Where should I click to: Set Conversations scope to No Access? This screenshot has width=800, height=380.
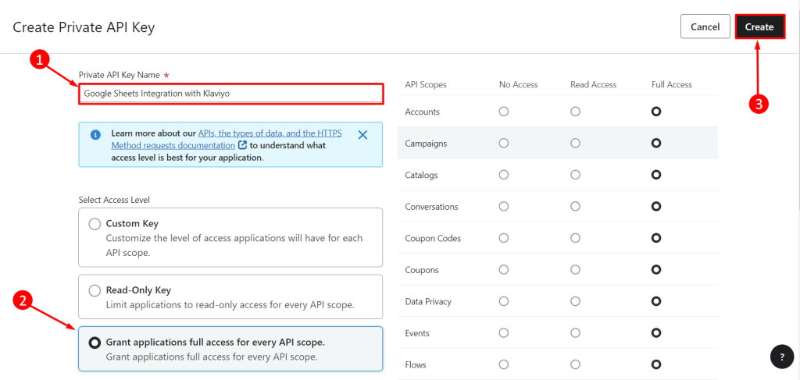tap(504, 206)
